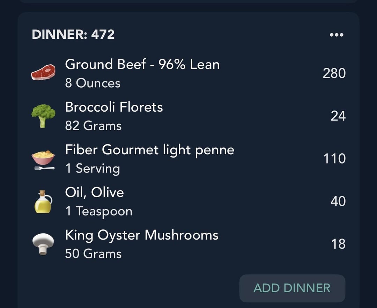The width and height of the screenshot is (377, 308).
Task: Click the ADD DINNER button
Action: click(x=292, y=288)
